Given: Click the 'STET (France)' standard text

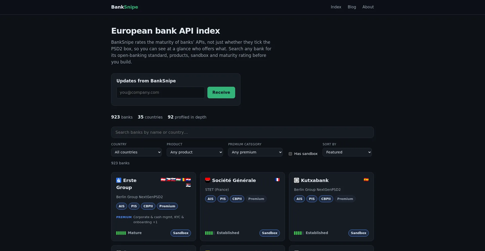Looking at the screenshot, I should 217,190.
